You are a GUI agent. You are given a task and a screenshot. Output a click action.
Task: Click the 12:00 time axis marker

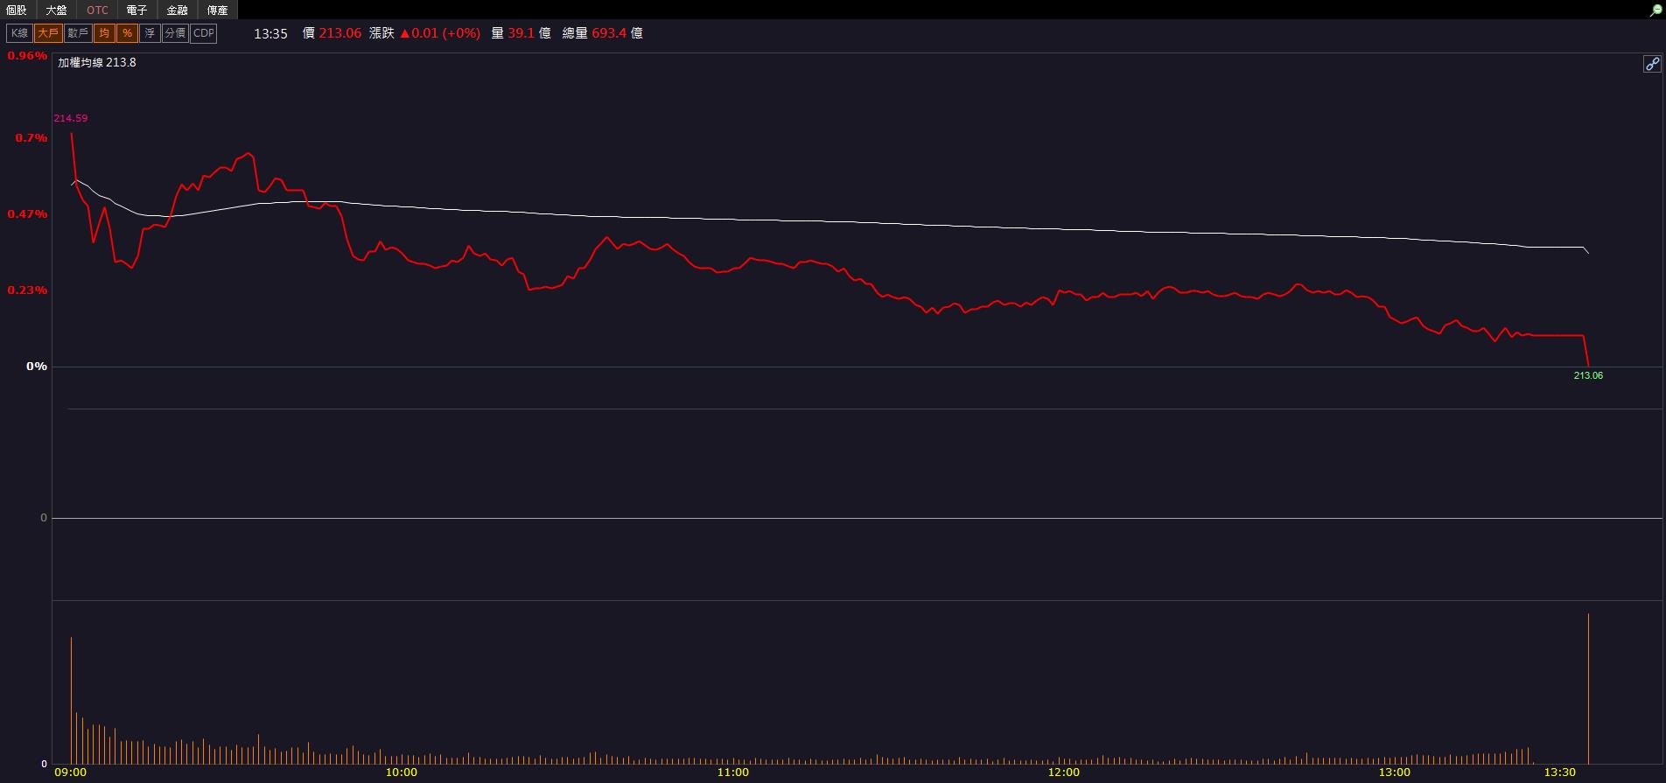[1063, 773]
